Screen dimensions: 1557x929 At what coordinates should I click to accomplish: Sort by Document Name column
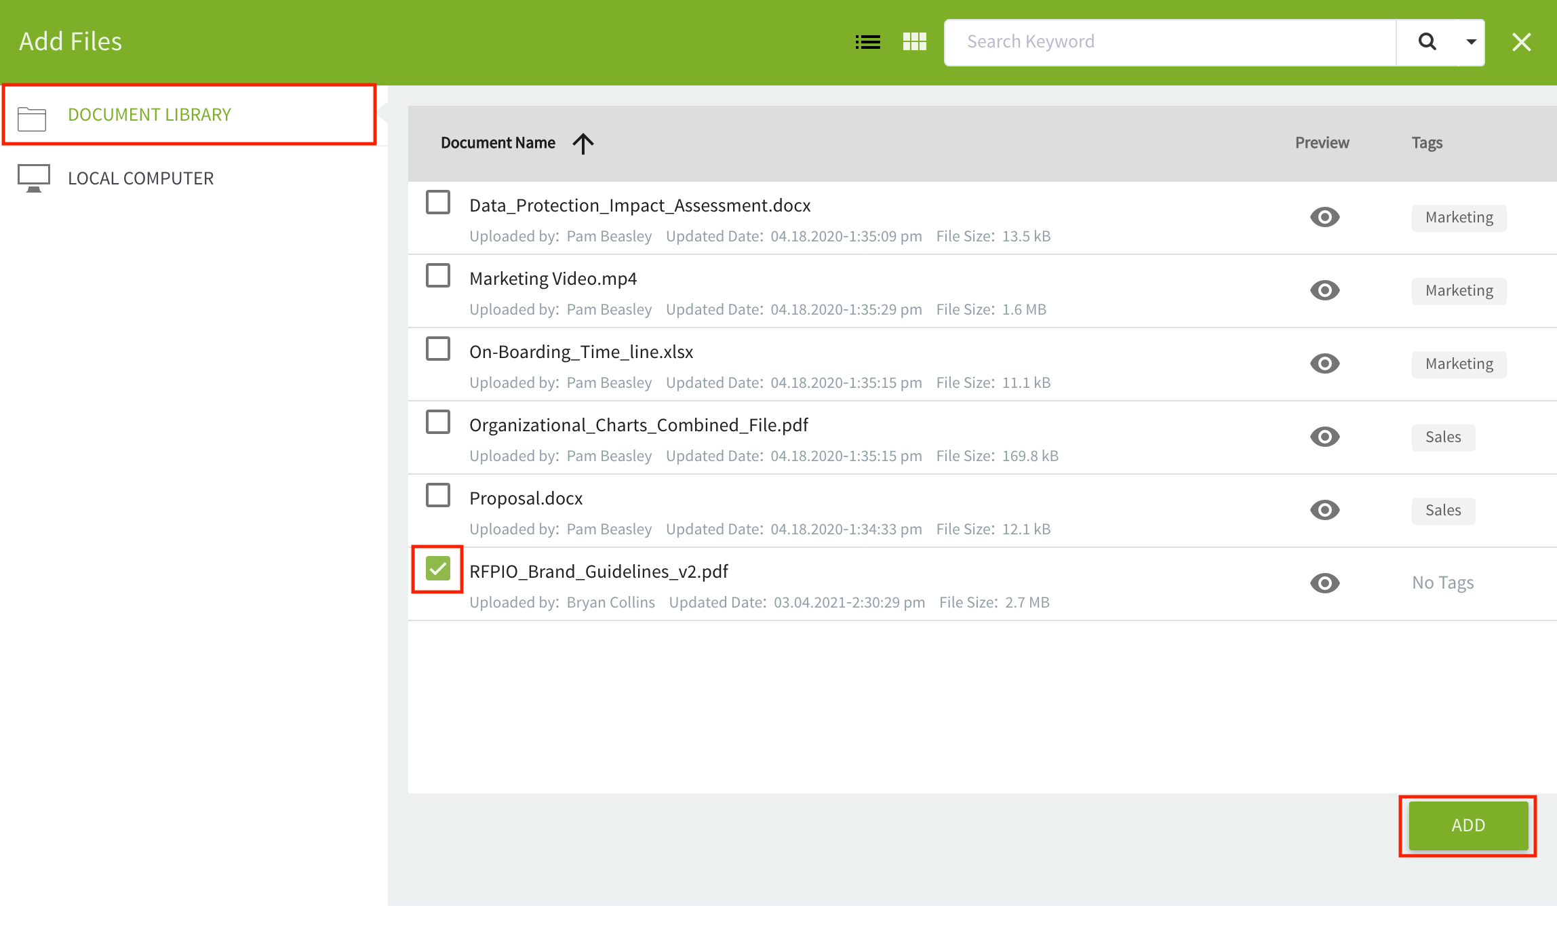pyautogui.click(x=498, y=143)
